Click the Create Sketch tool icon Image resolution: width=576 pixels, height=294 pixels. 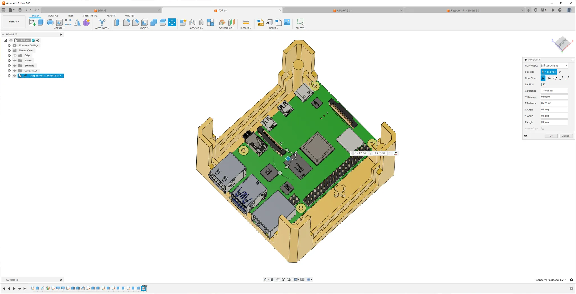click(x=32, y=22)
